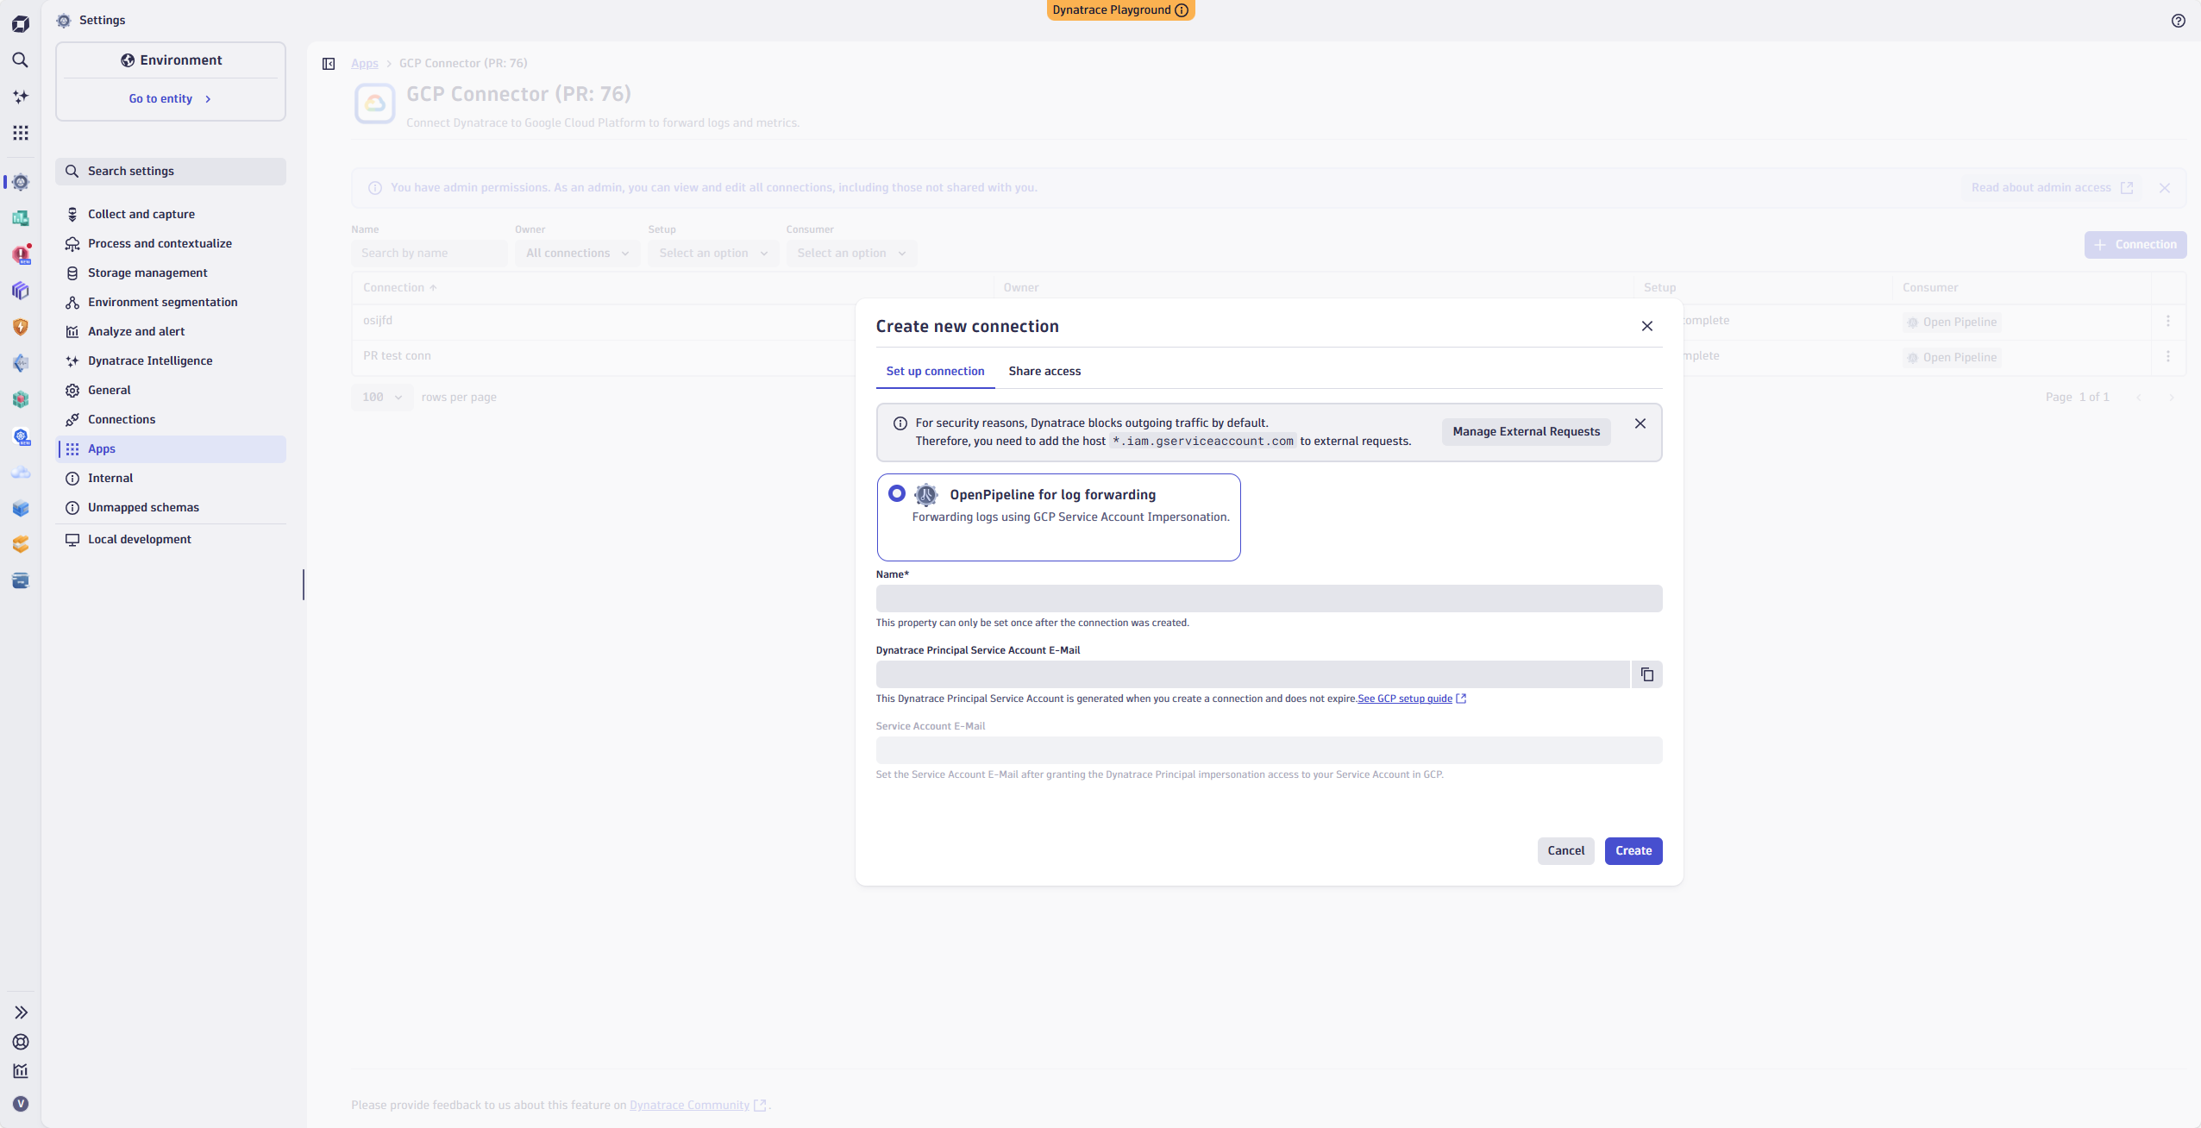Dismiss the security reasons info banner
Image resolution: width=2201 pixels, height=1128 pixels.
[1640, 423]
